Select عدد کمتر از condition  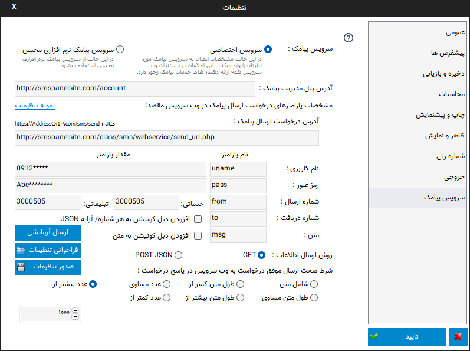click(x=167, y=298)
